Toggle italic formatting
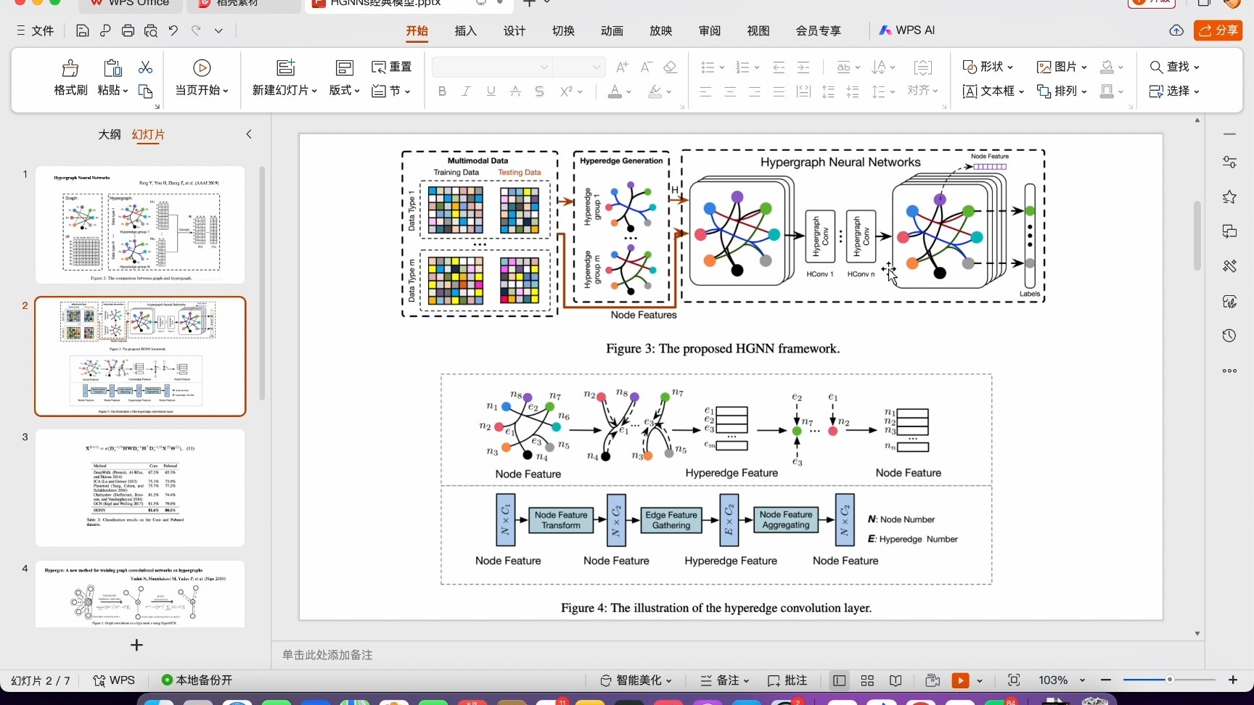 (x=466, y=91)
